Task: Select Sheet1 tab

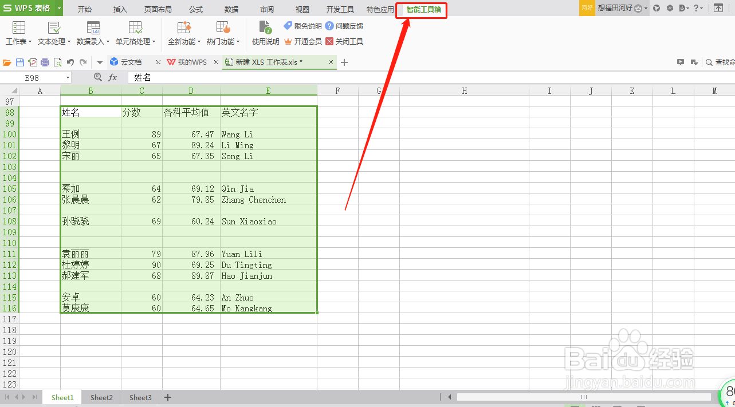Action: [x=62, y=397]
